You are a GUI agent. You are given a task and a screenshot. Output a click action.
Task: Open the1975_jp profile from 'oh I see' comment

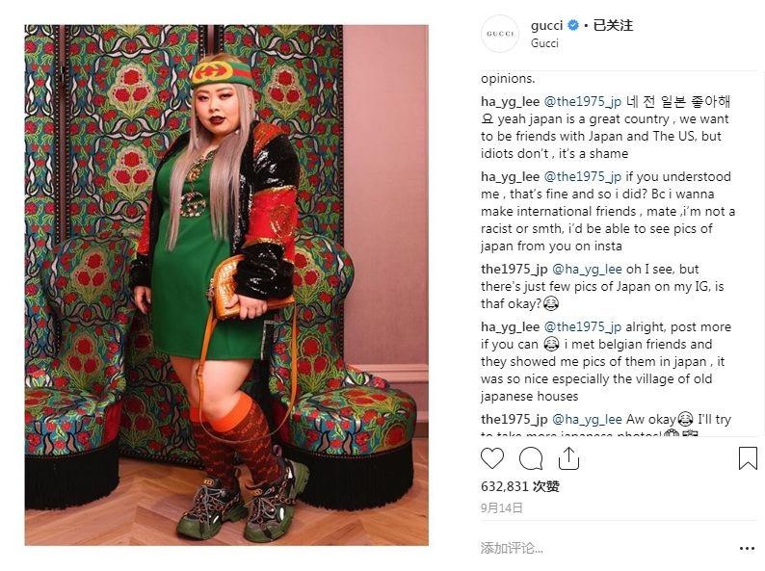tap(514, 270)
